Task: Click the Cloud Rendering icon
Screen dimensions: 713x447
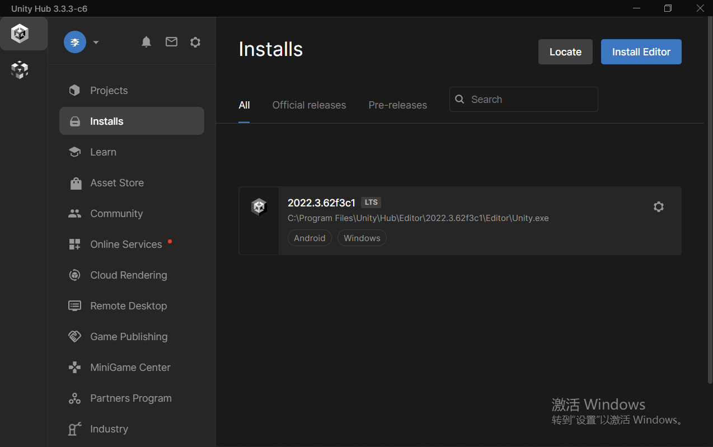Action: [x=74, y=275]
